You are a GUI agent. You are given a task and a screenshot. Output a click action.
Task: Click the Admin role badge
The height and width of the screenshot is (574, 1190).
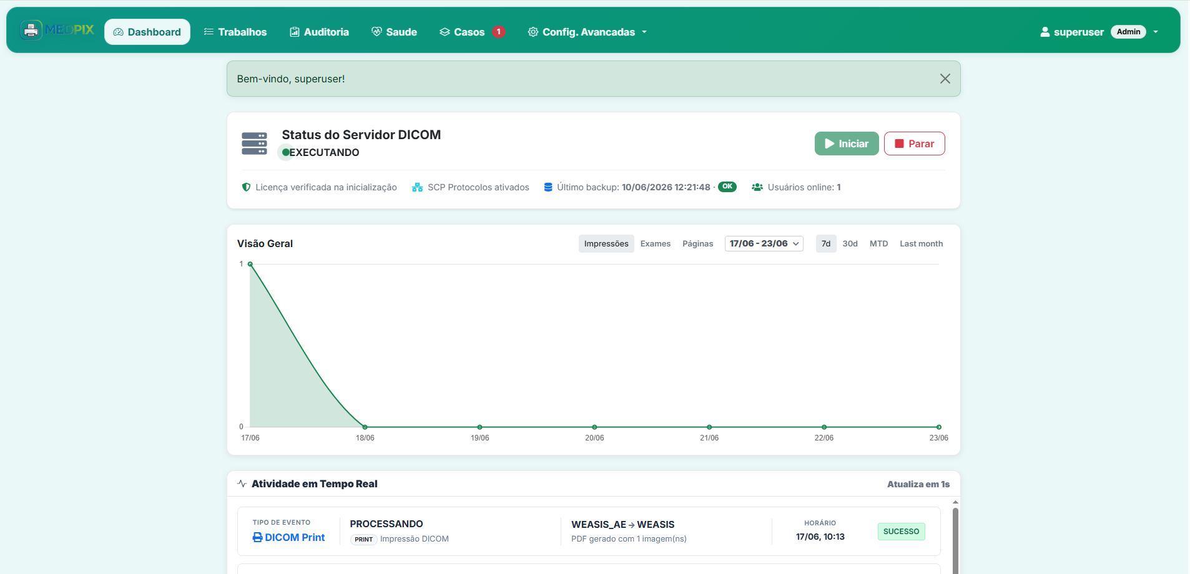click(1128, 32)
